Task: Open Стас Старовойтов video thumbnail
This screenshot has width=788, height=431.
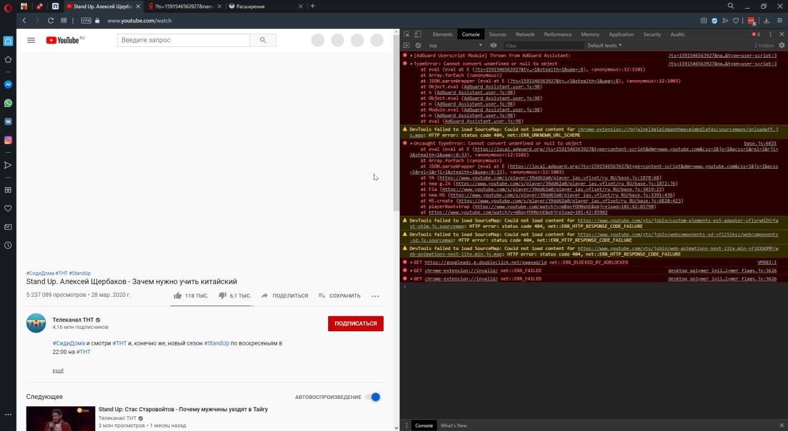Action: (x=60, y=419)
